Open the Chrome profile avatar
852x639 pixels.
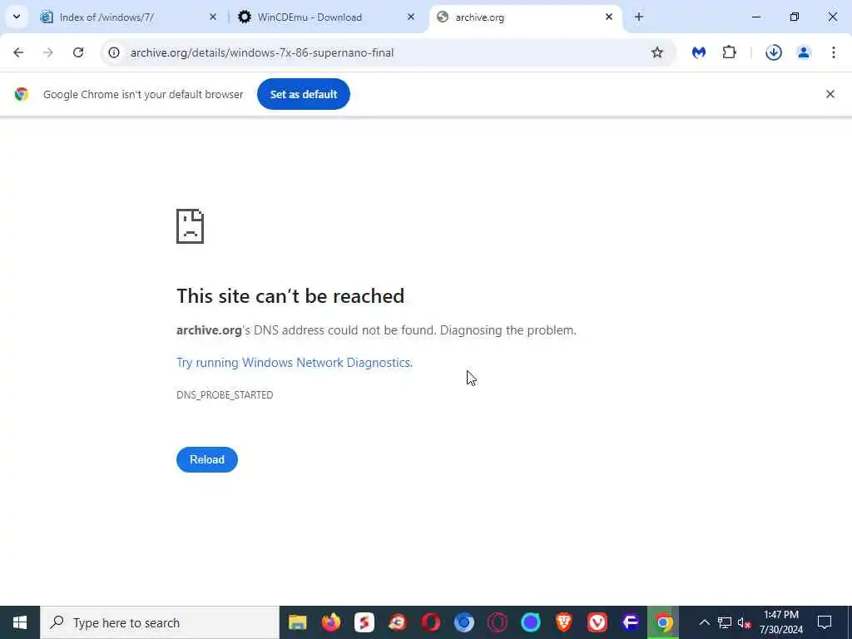(x=803, y=52)
